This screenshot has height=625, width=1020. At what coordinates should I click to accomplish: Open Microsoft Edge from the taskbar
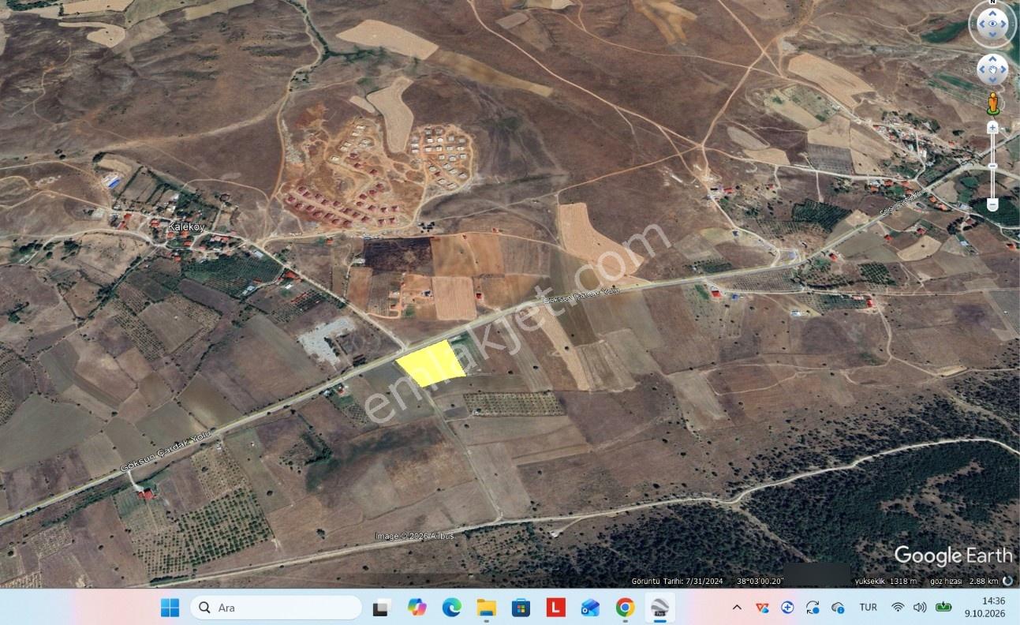click(x=451, y=608)
